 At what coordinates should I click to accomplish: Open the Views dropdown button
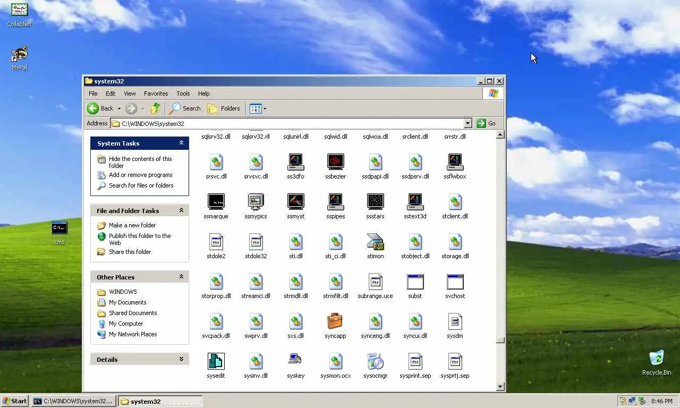point(258,108)
